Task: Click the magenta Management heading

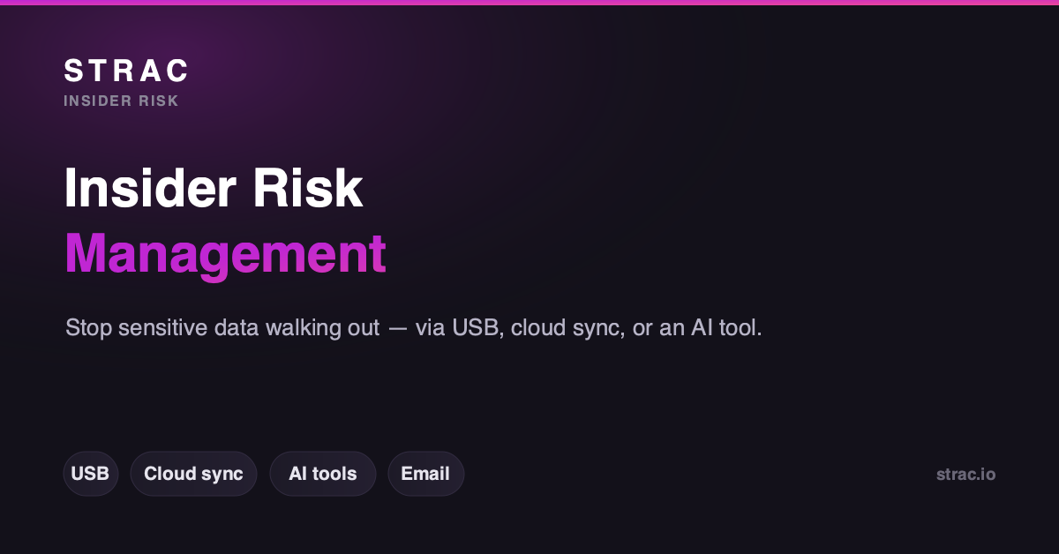Action: pos(225,254)
